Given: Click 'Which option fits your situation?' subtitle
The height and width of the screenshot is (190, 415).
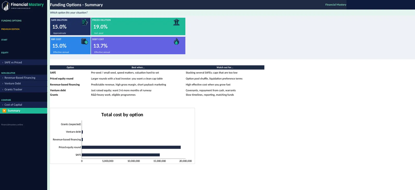Looking at the screenshot, I should tap(69, 13).
